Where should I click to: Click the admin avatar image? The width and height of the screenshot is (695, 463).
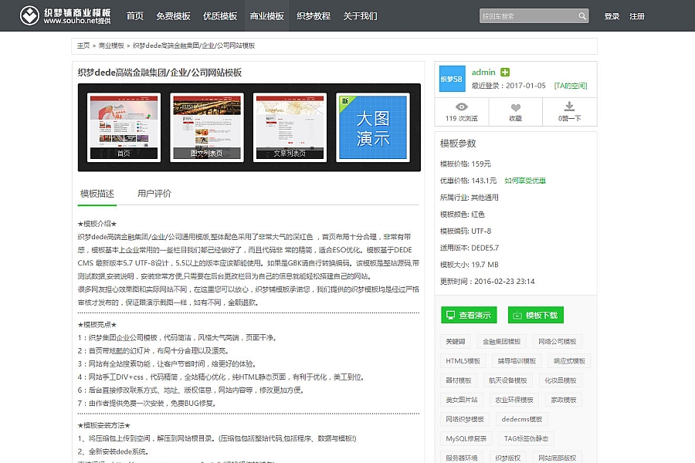point(452,79)
